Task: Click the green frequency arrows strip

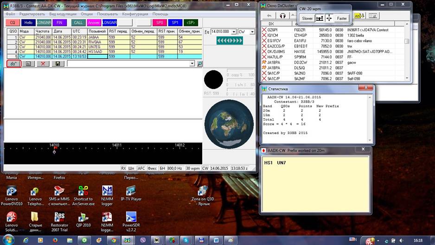Action: click(x=230, y=41)
